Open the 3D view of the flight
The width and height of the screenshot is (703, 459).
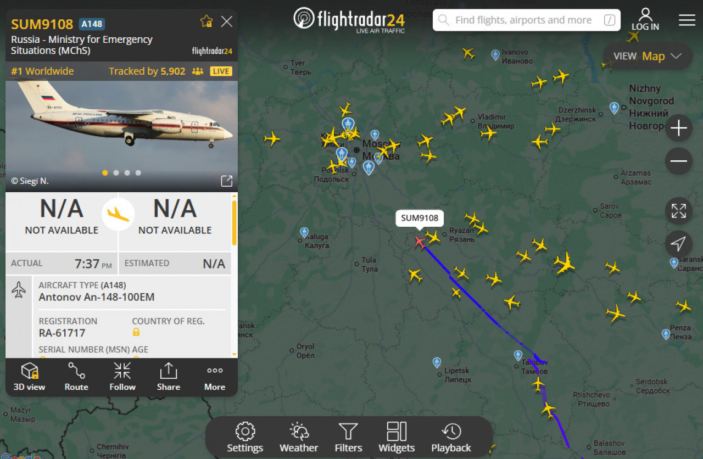click(29, 377)
